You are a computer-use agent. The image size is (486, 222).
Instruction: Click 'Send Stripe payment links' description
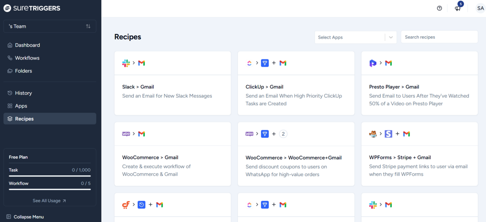point(418,170)
